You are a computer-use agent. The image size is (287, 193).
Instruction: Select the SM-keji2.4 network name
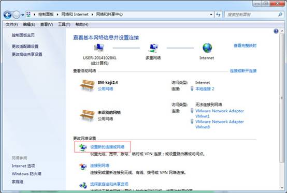pos(108,83)
